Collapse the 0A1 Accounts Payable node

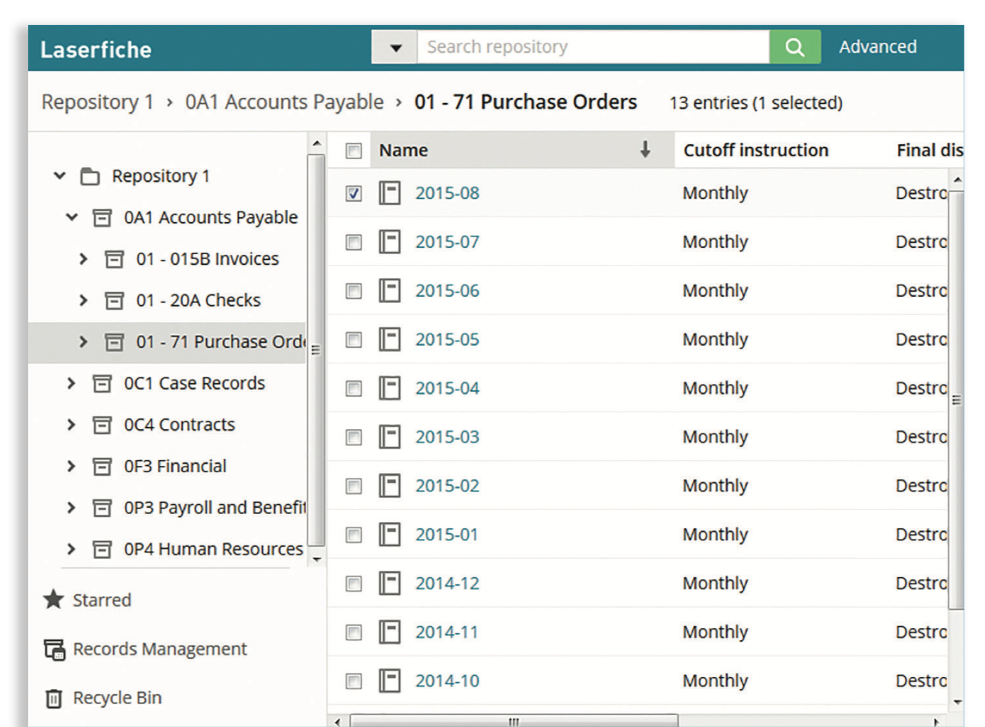pos(72,217)
